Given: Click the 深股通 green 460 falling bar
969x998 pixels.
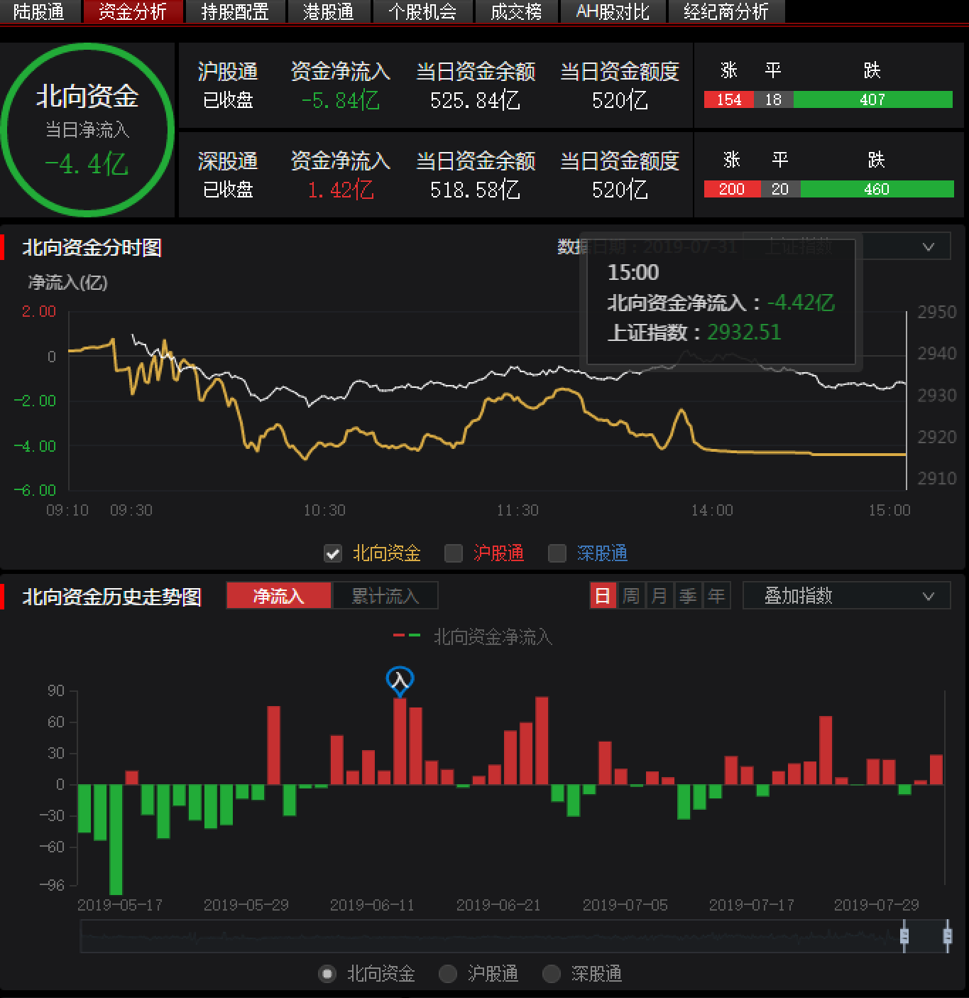Looking at the screenshot, I should (x=877, y=189).
